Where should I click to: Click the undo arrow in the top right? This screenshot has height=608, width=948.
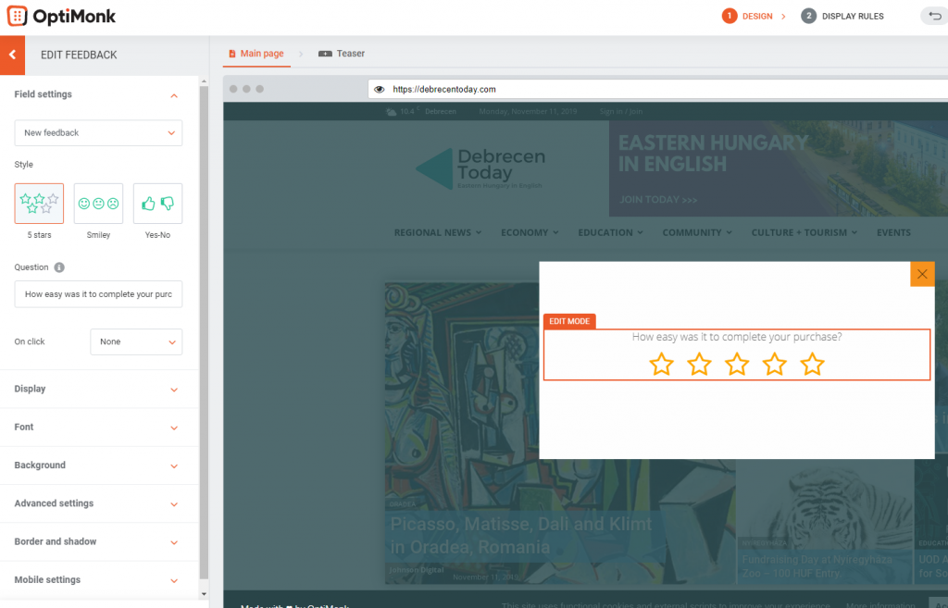933,16
